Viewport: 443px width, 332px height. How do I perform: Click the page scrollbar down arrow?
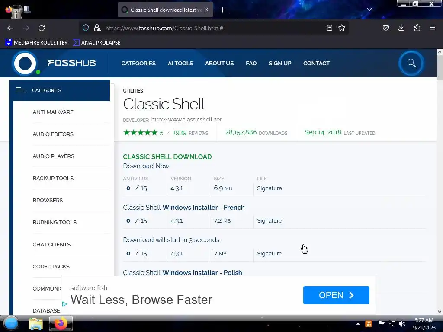coord(440,312)
